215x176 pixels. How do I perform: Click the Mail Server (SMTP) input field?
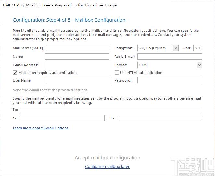pyautogui.click(x=77, y=48)
